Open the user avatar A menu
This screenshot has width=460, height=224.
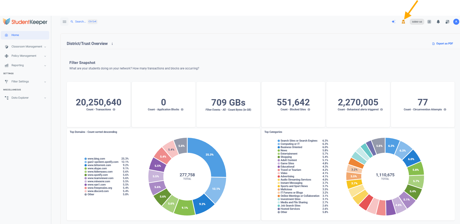click(x=456, y=22)
